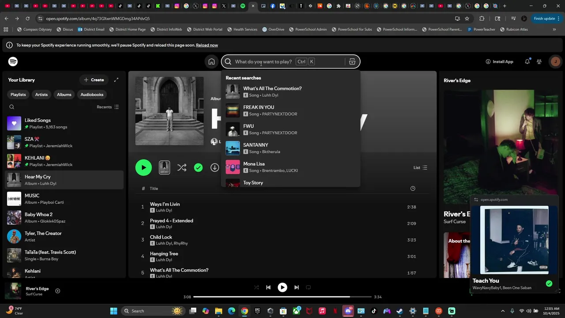
Task: Enable shuffle for the album
Action: click(181, 167)
